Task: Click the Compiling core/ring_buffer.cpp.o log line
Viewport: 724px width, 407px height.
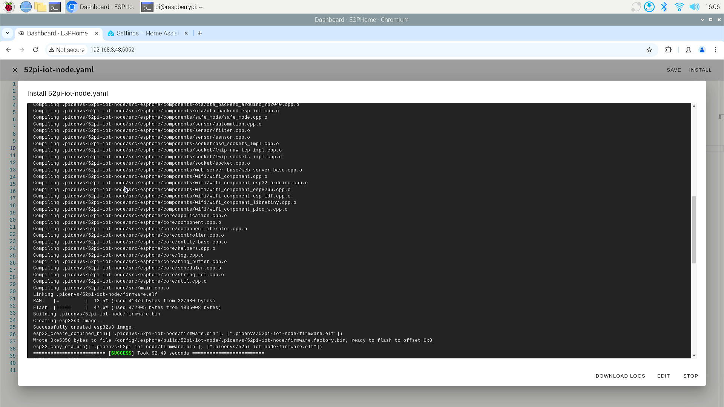Action: coord(130,262)
